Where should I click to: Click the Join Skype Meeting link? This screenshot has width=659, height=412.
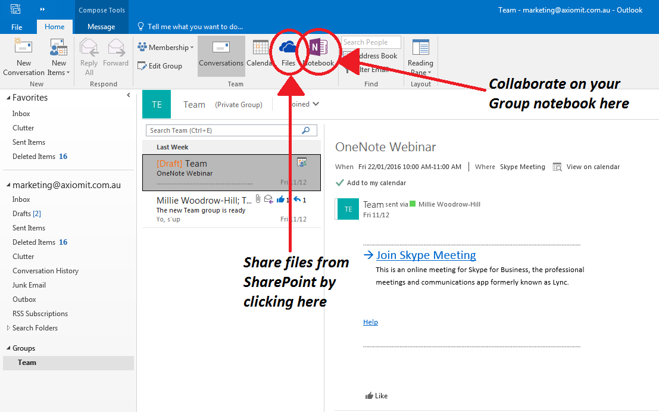[x=426, y=255]
